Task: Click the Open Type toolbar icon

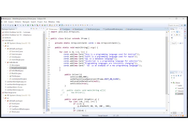Action: click(x=50, y=25)
